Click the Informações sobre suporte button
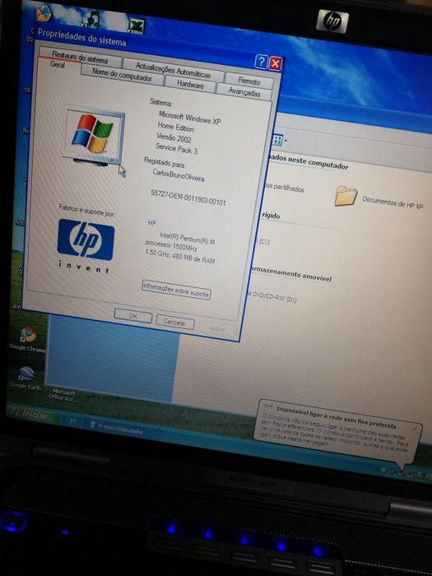 click(x=176, y=290)
